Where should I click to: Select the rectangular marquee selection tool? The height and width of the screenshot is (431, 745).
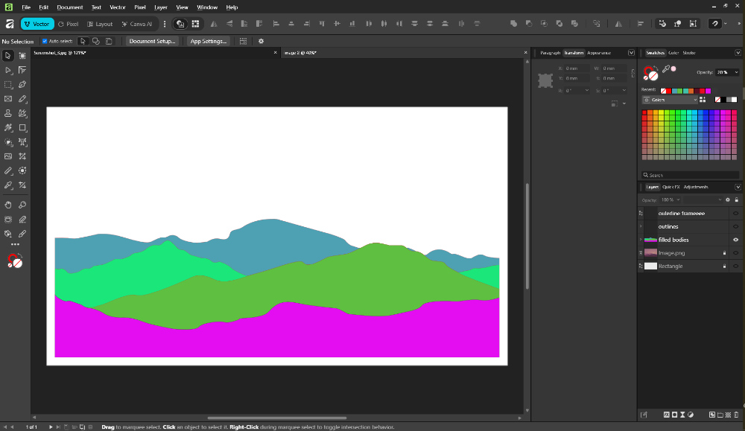pos(8,85)
